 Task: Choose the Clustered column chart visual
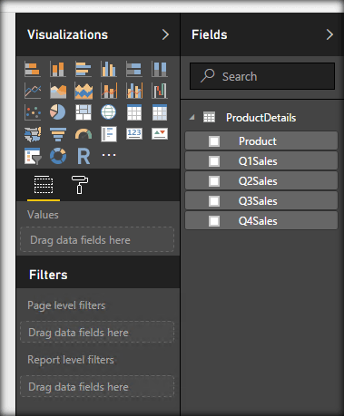[x=109, y=69]
